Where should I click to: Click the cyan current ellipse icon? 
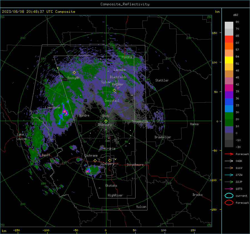point(229,196)
